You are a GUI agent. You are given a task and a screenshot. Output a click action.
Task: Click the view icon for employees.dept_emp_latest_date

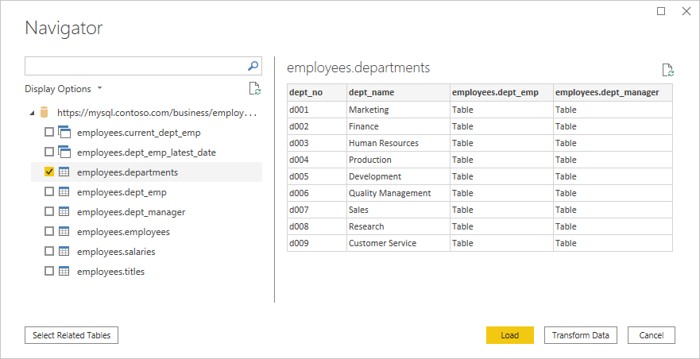[64, 152]
